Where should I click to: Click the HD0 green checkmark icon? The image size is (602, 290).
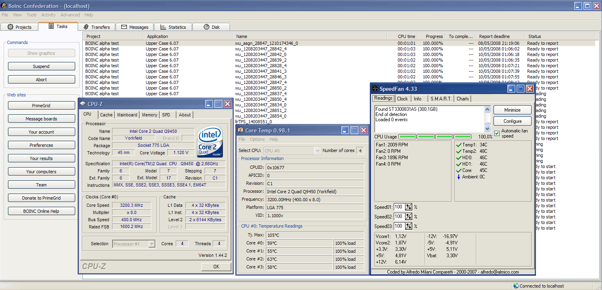458,158
